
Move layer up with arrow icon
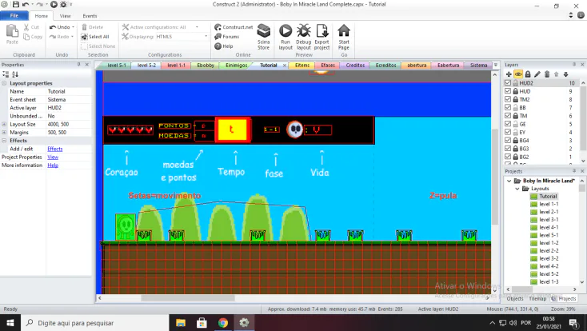(x=557, y=74)
